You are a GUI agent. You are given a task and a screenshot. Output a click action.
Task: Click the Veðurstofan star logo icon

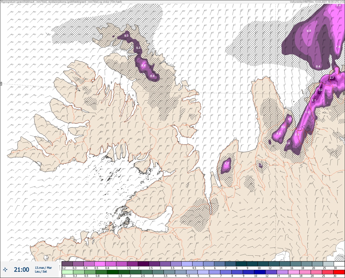(5, 269)
